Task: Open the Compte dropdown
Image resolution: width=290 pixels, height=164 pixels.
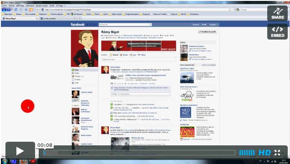Action: [214, 25]
